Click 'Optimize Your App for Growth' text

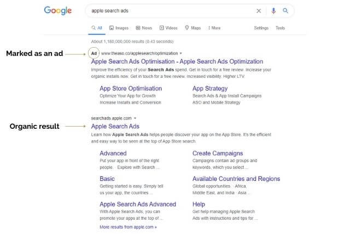click(x=127, y=96)
